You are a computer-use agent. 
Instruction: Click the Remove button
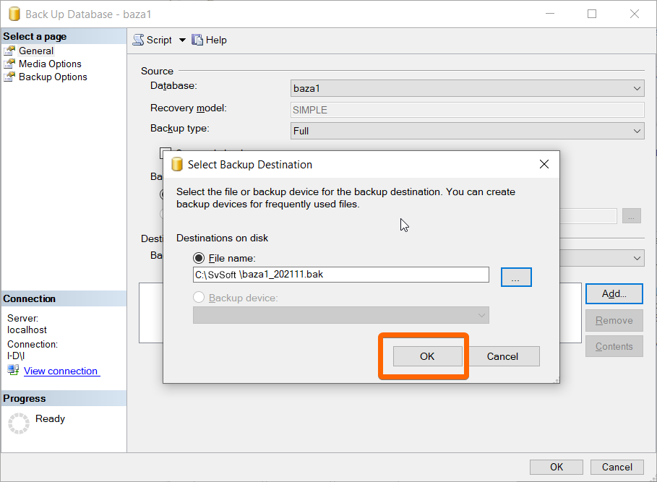pyautogui.click(x=614, y=320)
